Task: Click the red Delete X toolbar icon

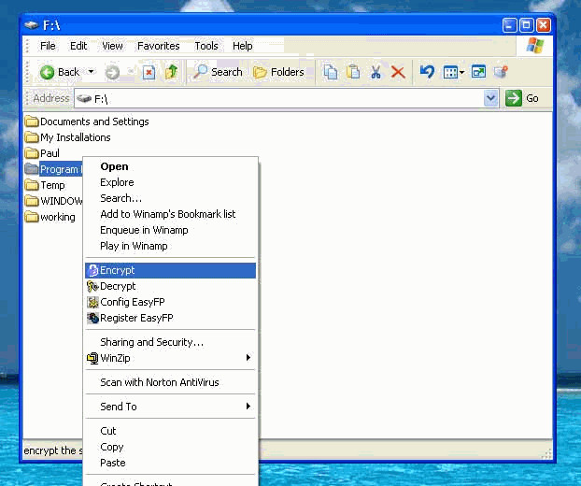Action: pyautogui.click(x=398, y=72)
